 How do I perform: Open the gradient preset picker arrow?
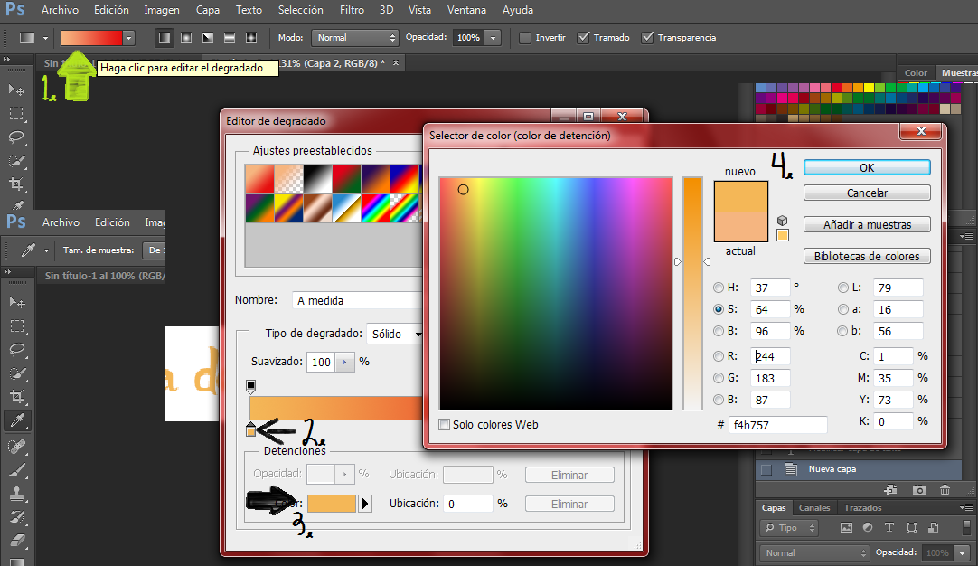pyautogui.click(x=129, y=38)
